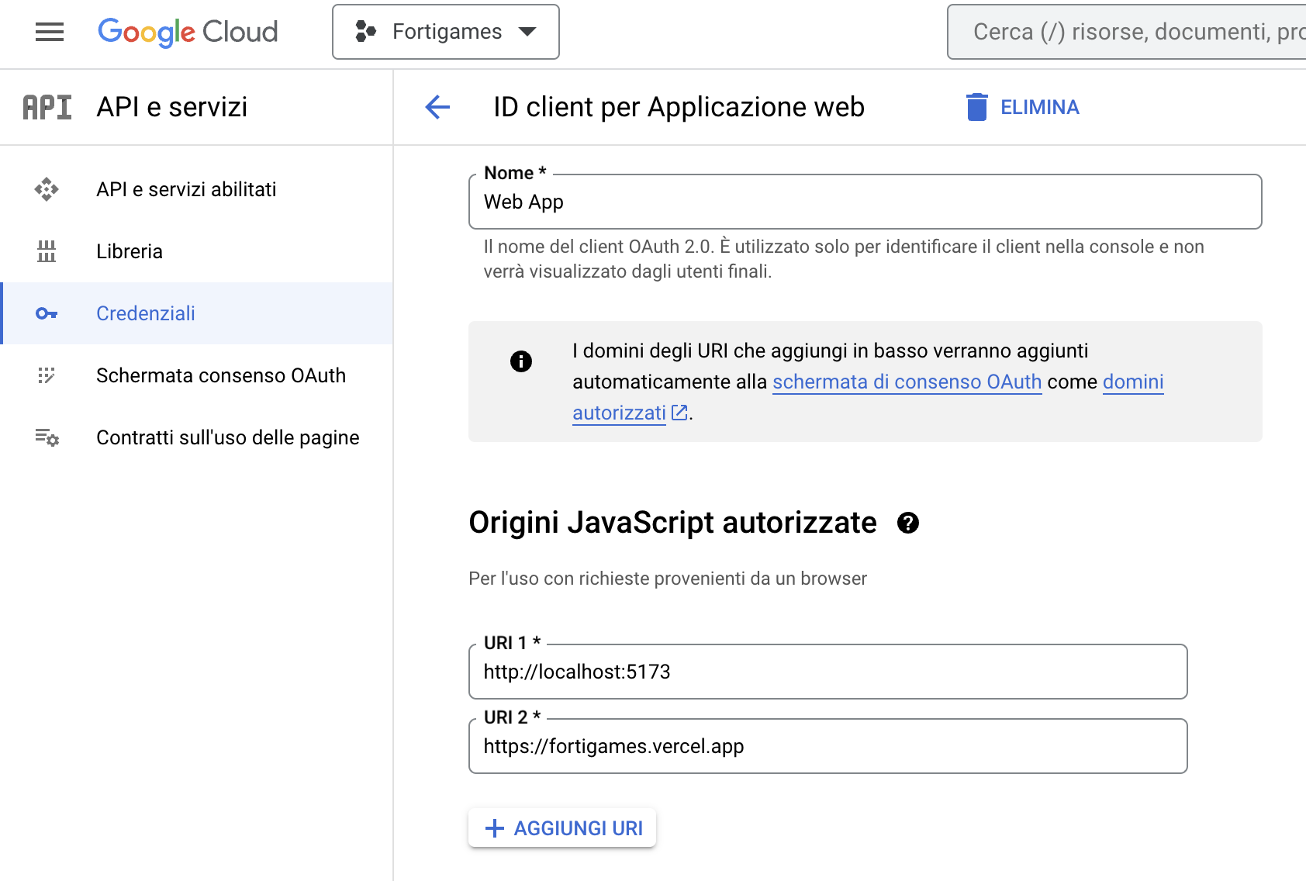Click the info icon in the notice box
Viewport: 1306px width, 881px height.
521,361
